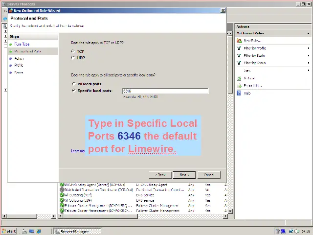Choose the Specific local ports option
Image resolution: width=313 pixels, height=235 pixels.
[x=74, y=91]
